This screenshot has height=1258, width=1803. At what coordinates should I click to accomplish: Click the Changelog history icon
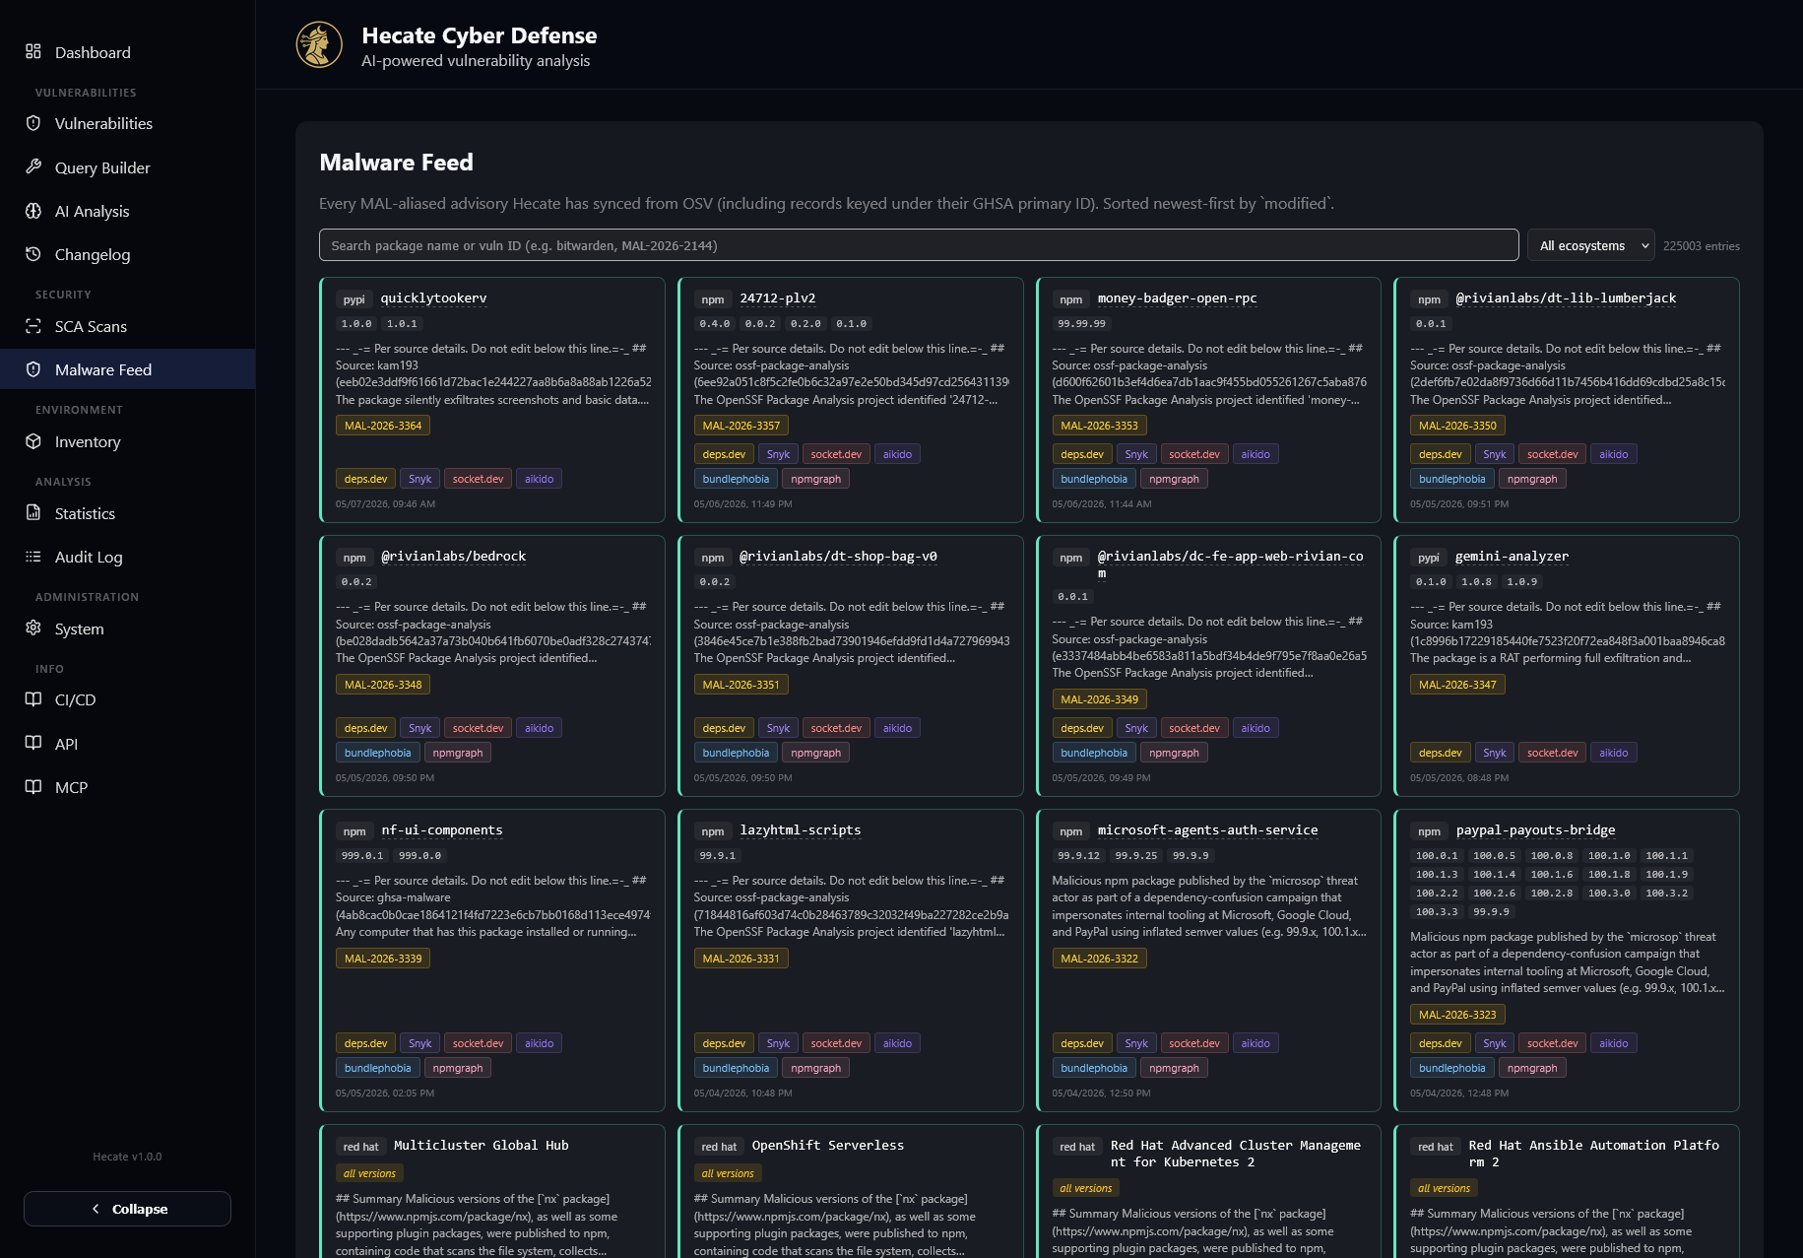(33, 253)
